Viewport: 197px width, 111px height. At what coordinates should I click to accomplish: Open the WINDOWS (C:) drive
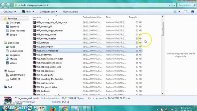(x=17, y=75)
